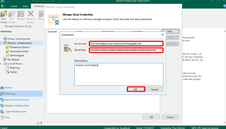
Task: Select the Manually Added group
Action: pyautogui.click(x=19, y=51)
